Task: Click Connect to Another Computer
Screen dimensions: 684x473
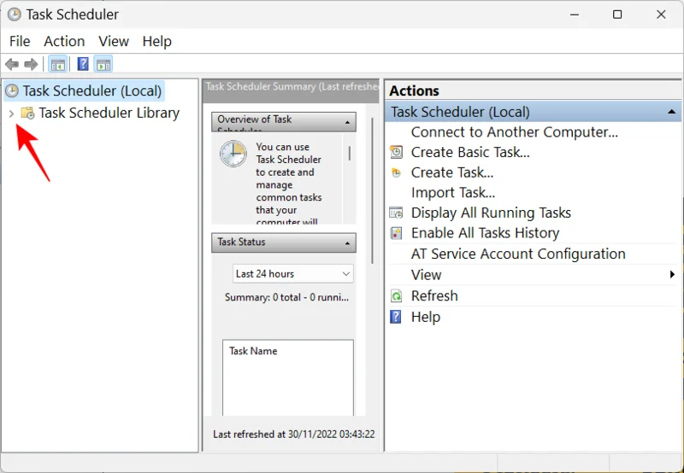Action: coord(514,131)
